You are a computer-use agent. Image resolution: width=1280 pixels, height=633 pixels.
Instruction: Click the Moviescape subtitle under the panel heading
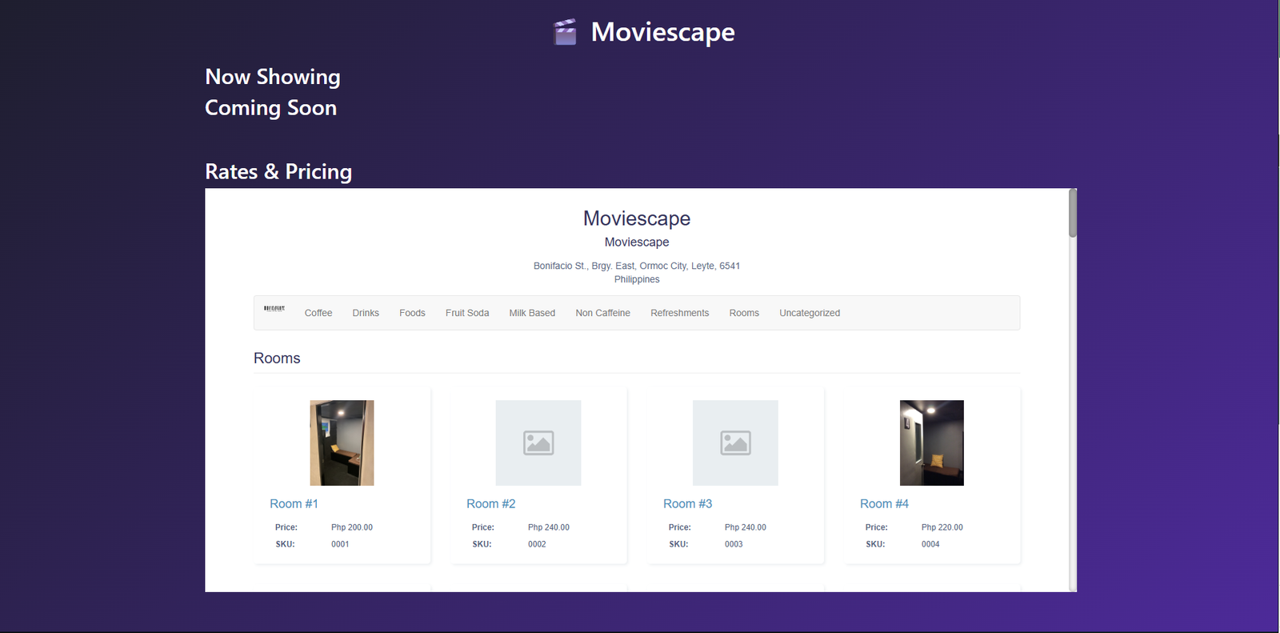pos(637,242)
